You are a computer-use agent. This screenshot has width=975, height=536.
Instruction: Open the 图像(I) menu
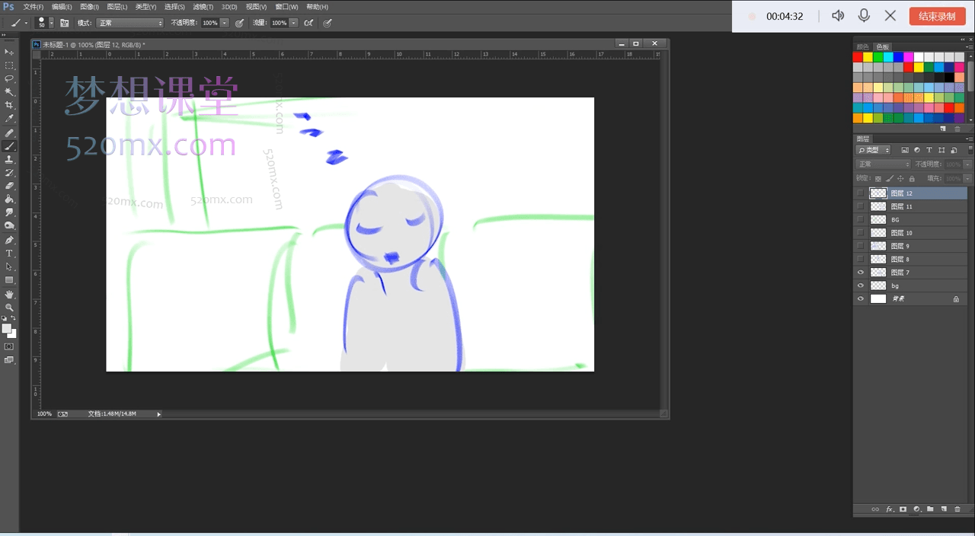(x=91, y=7)
